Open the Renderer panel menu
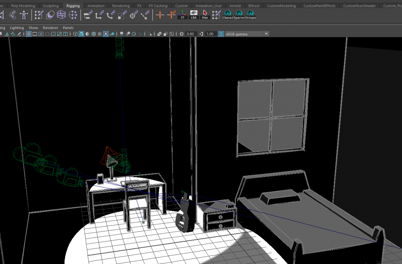Viewport: 402px width, 264px height. [x=51, y=28]
